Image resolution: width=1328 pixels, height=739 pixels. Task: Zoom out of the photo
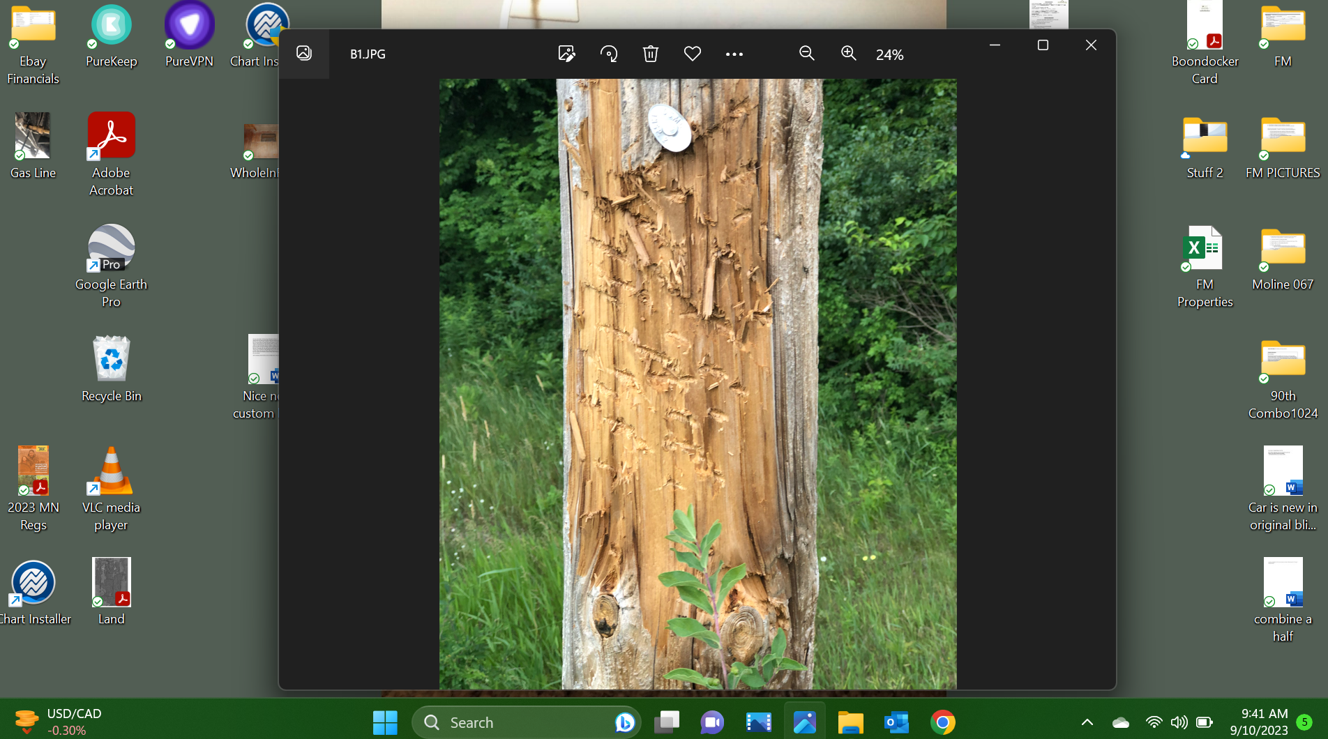[x=807, y=54]
